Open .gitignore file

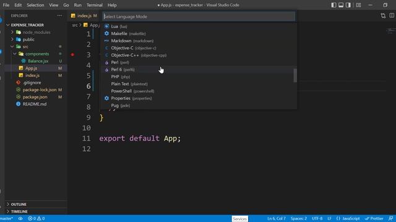coord(32,83)
